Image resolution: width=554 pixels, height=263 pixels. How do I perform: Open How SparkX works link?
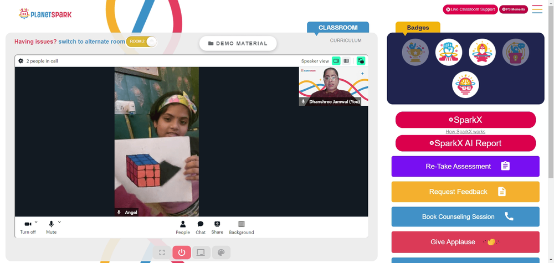pyautogui.click(x=465, y=132)
